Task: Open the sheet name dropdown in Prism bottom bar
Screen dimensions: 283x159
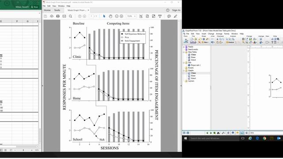Action: tap(266, 133)
